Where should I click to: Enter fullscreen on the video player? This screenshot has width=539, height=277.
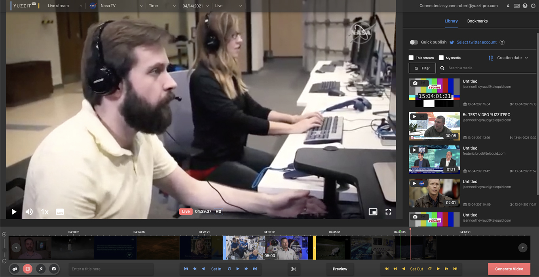(x=388, y=212)
